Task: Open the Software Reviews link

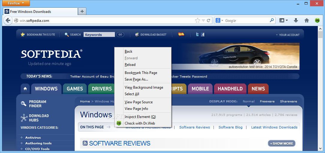Action: [194, 127]
